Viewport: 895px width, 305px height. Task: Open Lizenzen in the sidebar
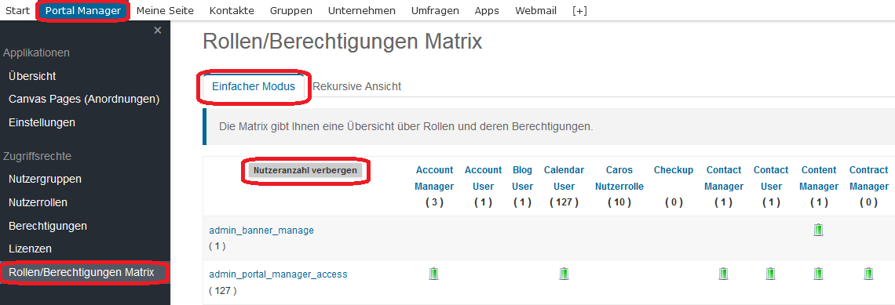31,249
